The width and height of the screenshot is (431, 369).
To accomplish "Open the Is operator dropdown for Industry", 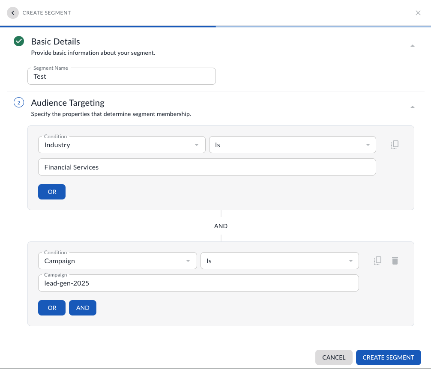I will click(x=293, y=145).
